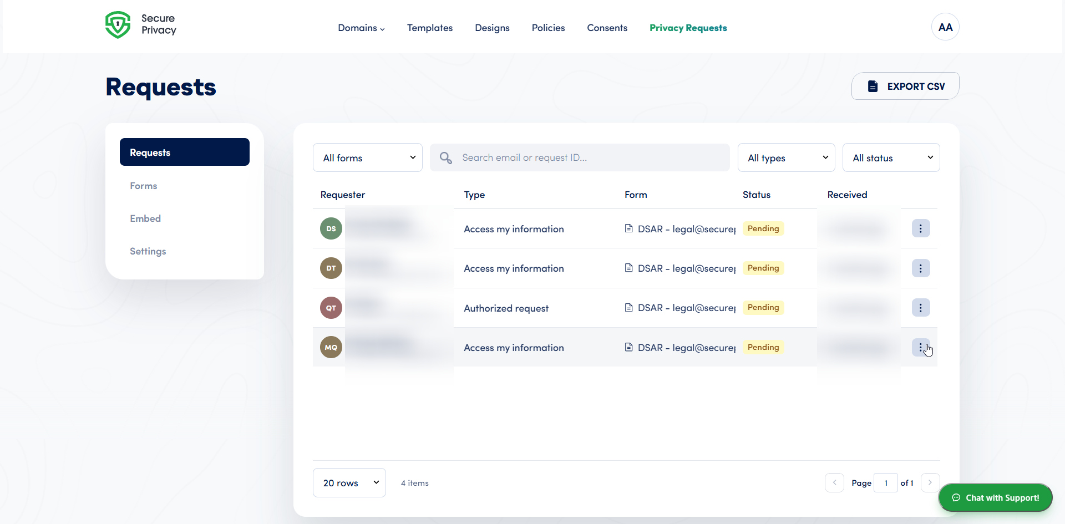This screenshot has width=1065, height=524.
Task: Open the All forms dropdown
Action: click(368, 157)
